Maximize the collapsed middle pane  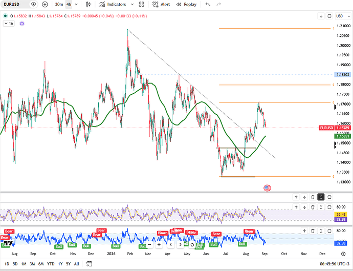pos(329,197)
